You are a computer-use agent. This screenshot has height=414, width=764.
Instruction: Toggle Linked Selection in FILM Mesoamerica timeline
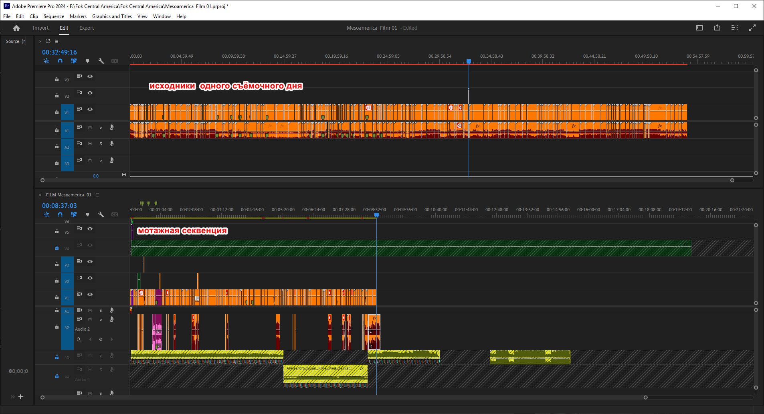[x=74, y=214]
